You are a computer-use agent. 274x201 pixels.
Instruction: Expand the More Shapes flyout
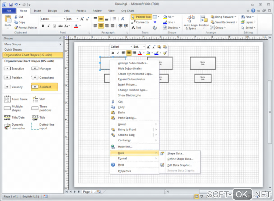coord(32,44)
